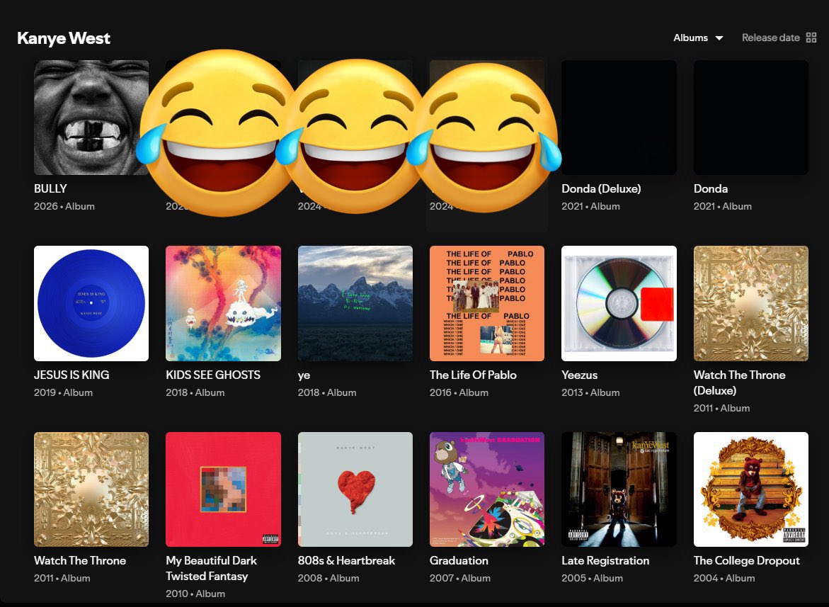
Task: Click the Yeezus album title
Action: [x=580, y=375]
